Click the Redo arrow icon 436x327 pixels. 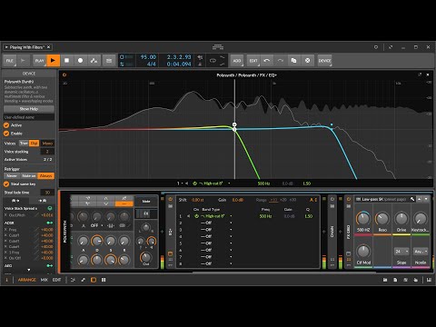coord(281,61)
